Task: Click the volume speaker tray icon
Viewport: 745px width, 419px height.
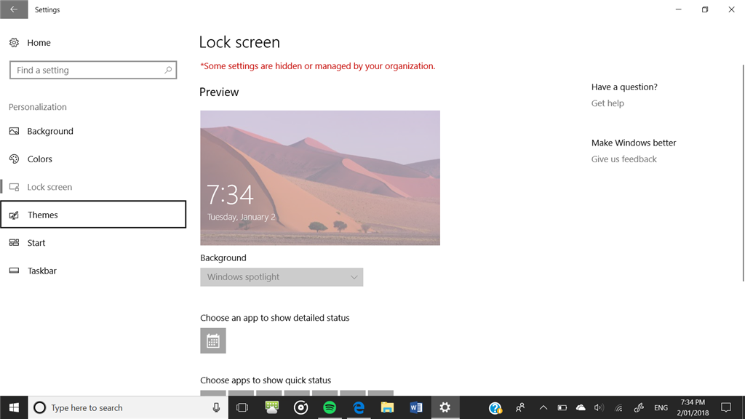Action: pyautogui.click(x=599, y=407)
